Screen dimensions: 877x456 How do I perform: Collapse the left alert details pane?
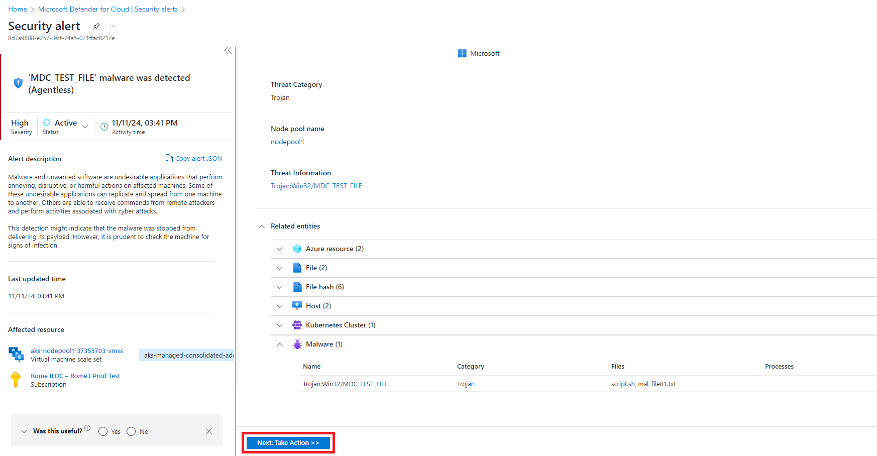coord(228,50)
